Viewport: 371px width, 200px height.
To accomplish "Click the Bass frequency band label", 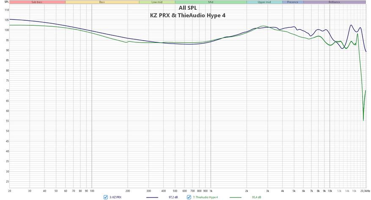I will pos(102,2).
